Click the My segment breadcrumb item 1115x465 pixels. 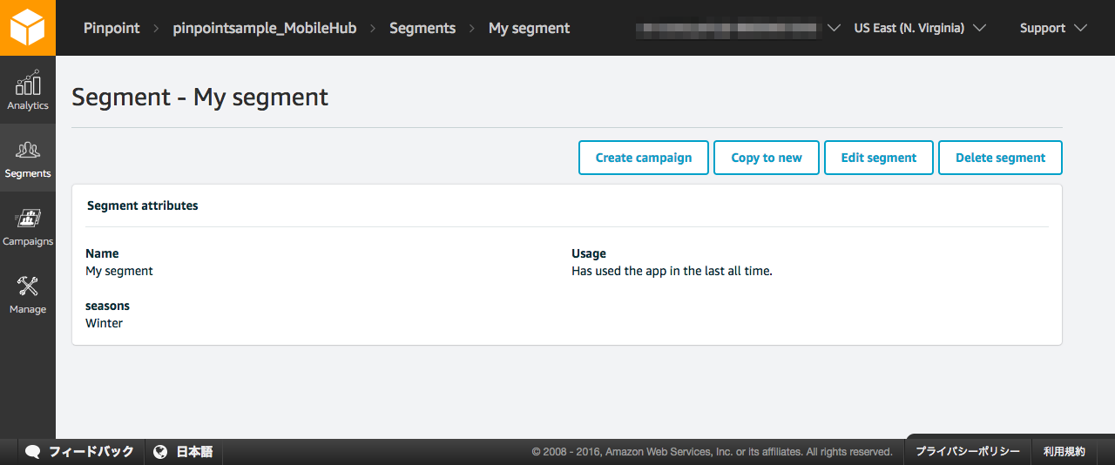pyautogui.click(x=529, y=28)
